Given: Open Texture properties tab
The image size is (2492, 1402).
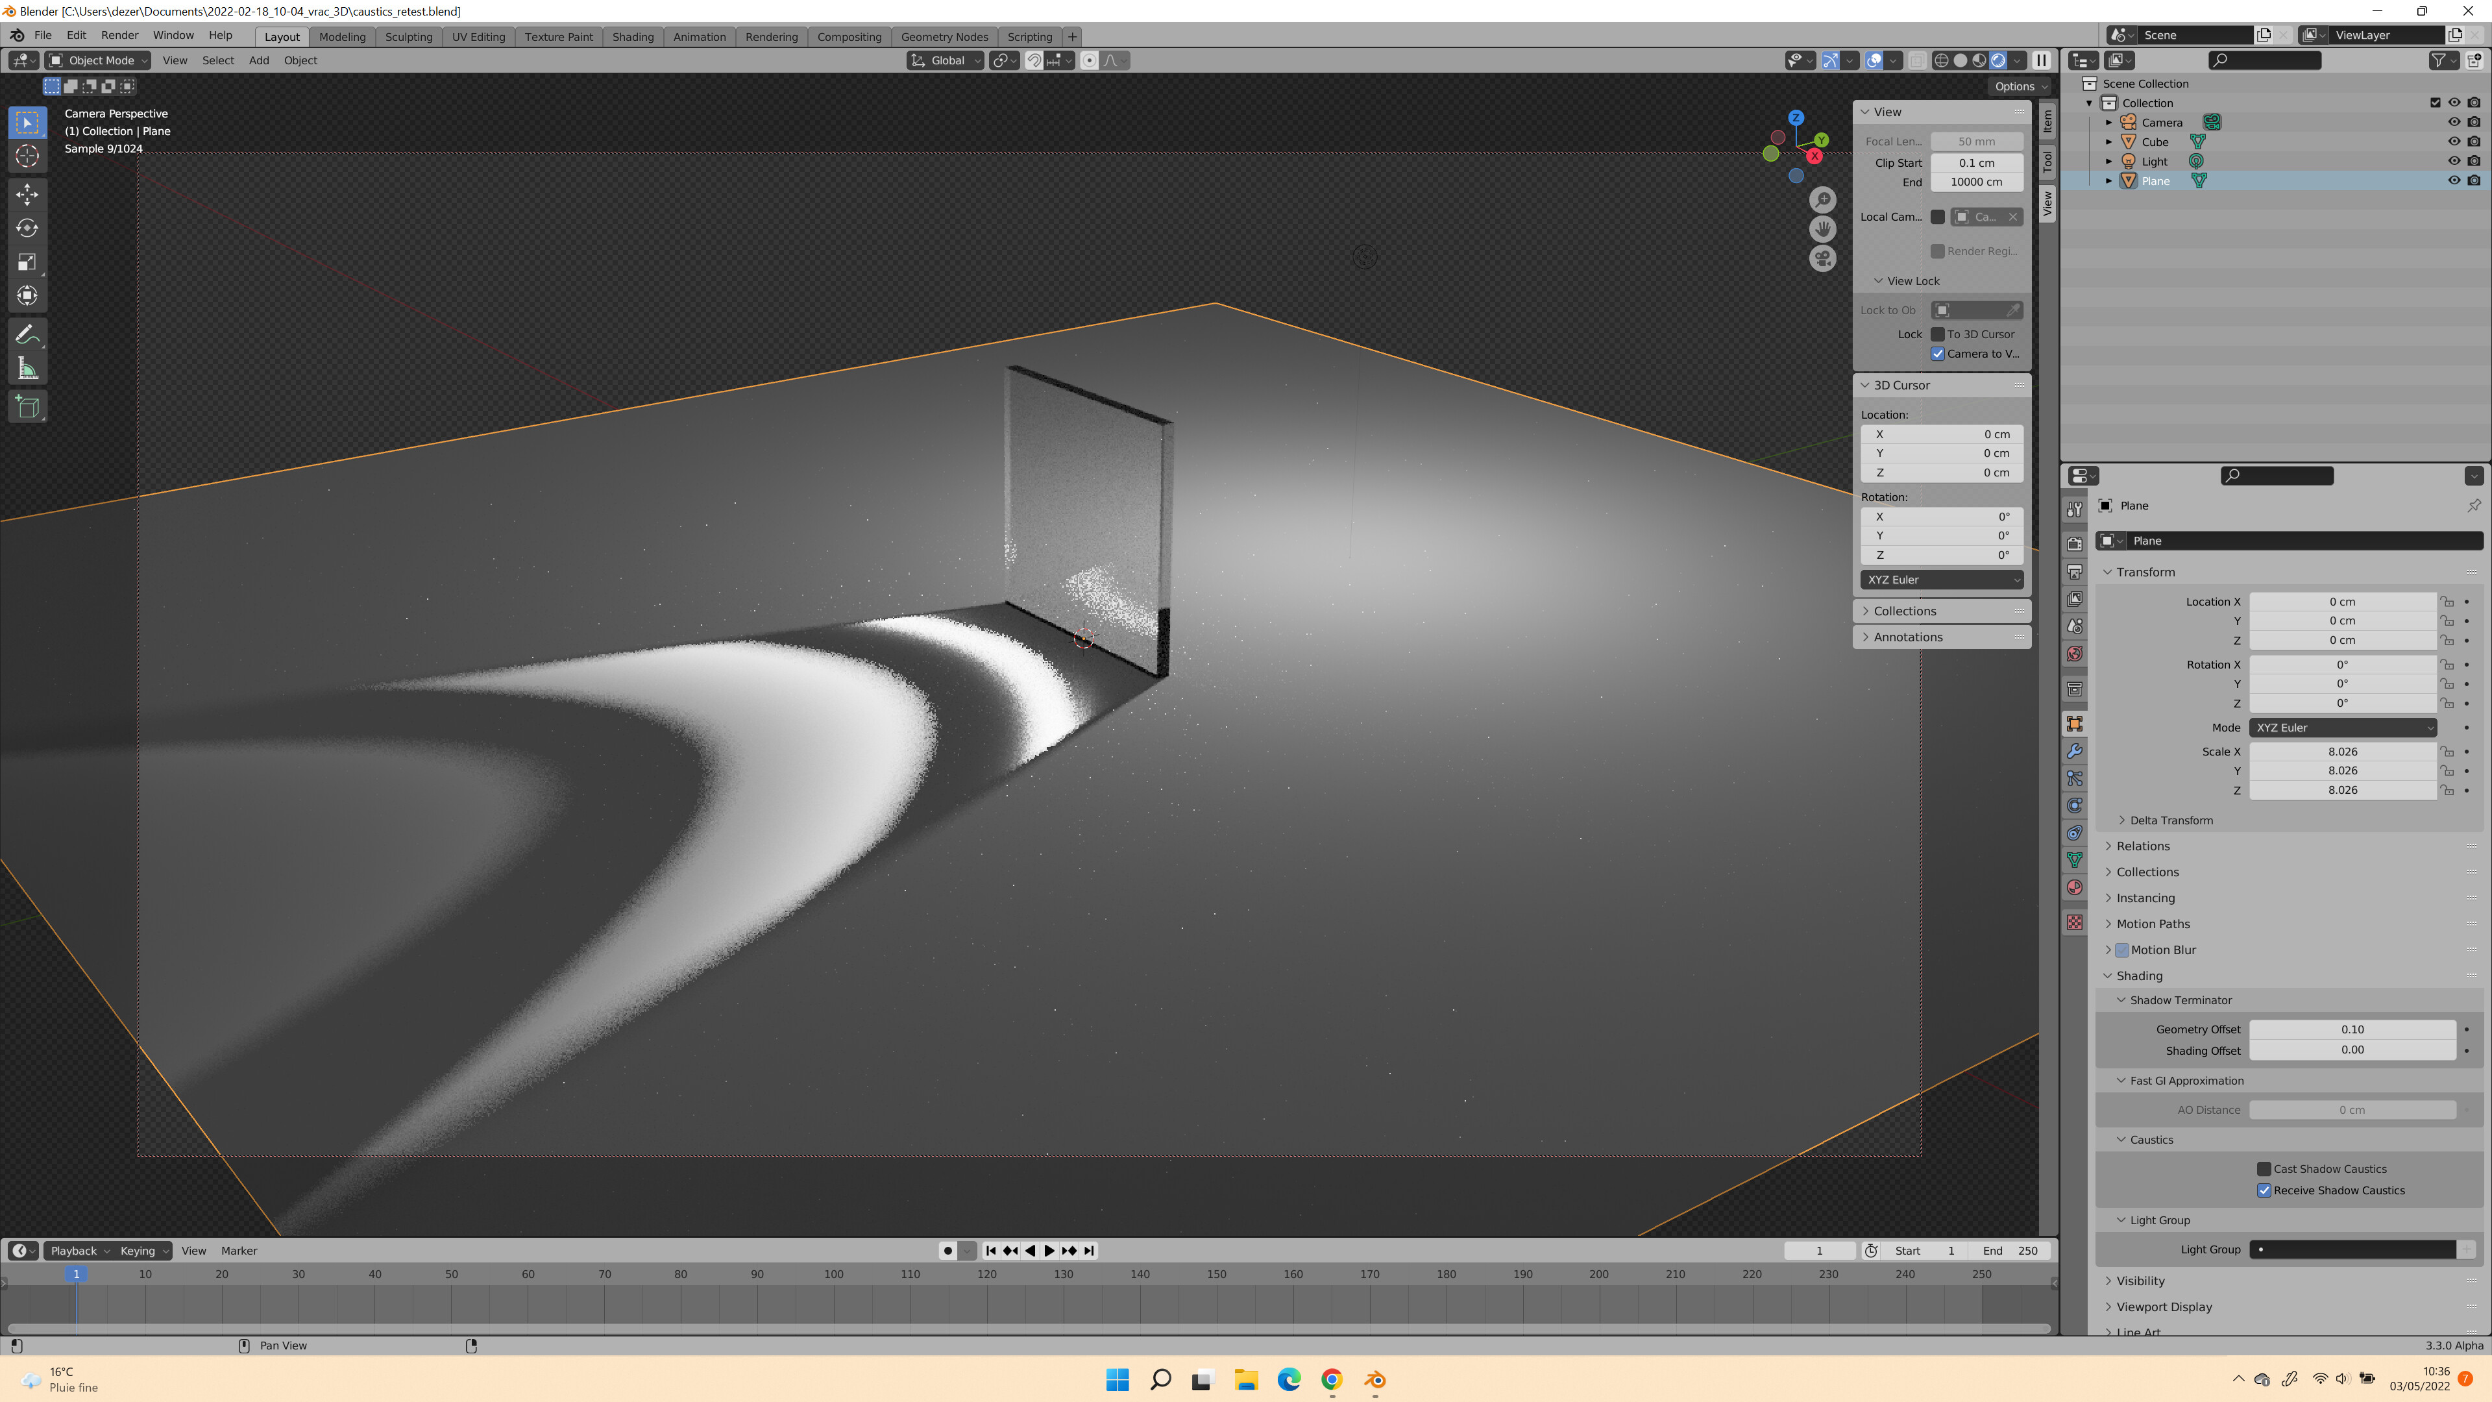Looking at the screenshot, I should (x=2075, y=922).
